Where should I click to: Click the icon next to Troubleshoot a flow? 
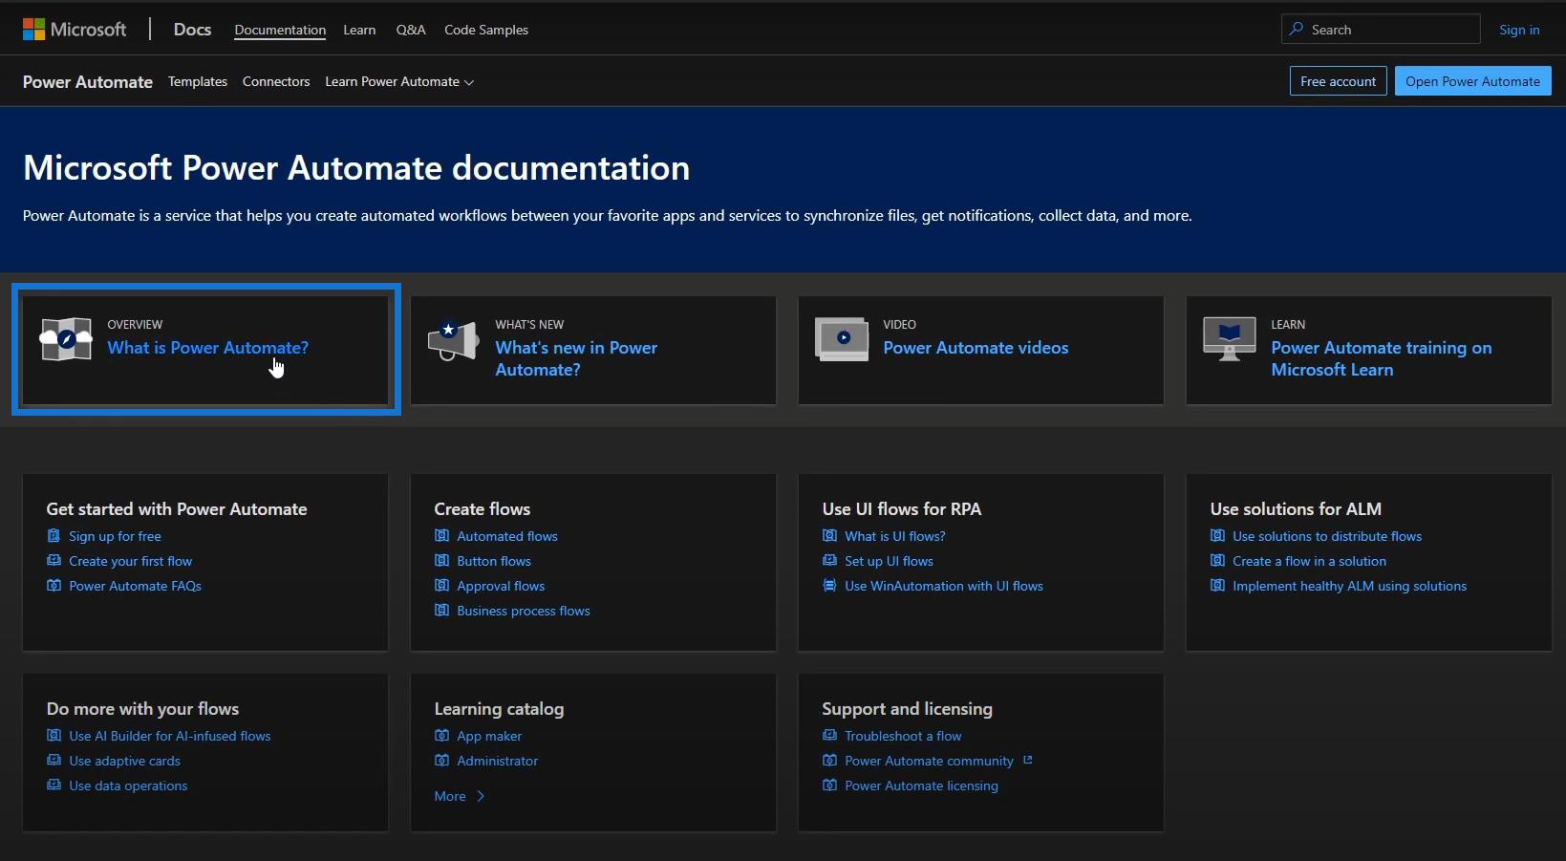click(829, 736)
